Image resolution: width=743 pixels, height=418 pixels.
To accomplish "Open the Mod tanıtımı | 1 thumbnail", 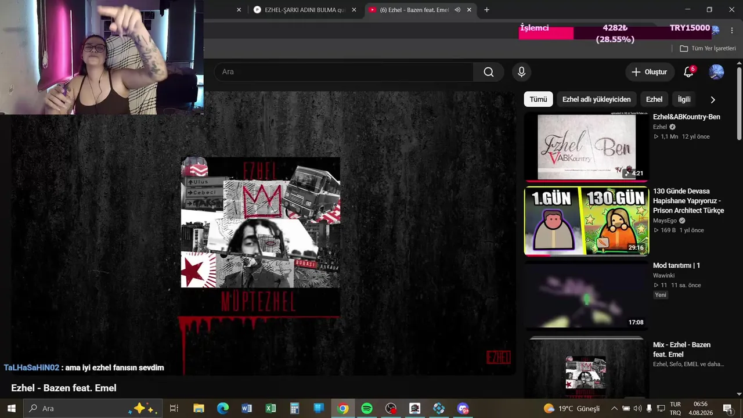I will point(586,296).
